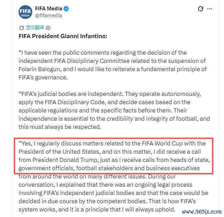Click inside the red-outlined highlighted passage
Viewport: 224px width, 217px height.
[x=114, y=156]
